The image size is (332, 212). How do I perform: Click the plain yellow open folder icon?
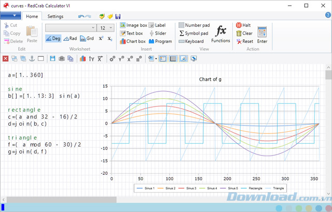click(110, 16)
